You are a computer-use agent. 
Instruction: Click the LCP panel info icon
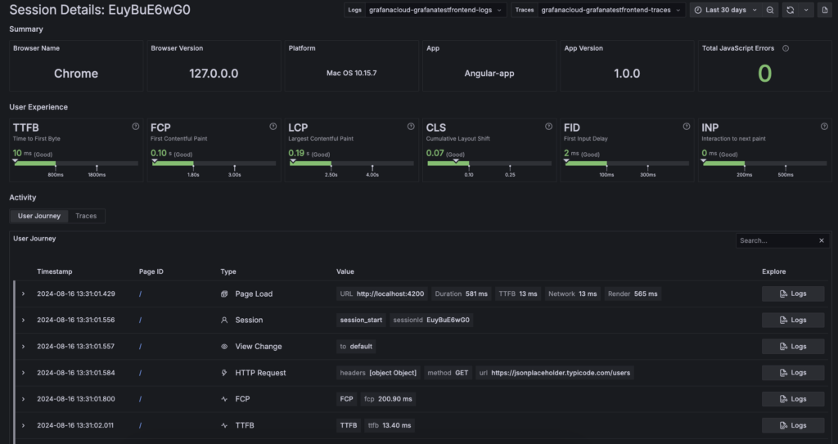(411, 127)
